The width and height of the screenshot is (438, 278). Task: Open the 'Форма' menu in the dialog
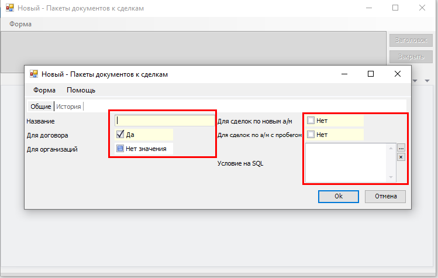(44, 90)
